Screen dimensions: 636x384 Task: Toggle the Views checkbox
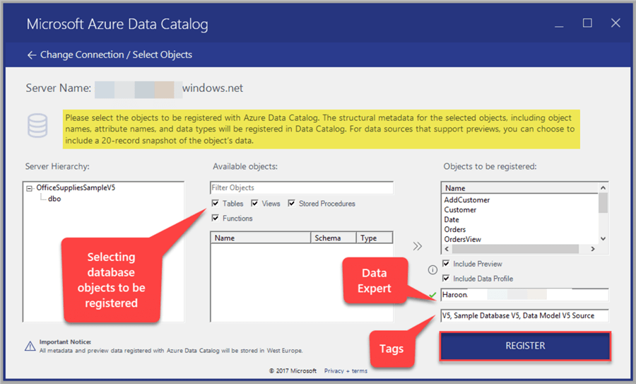tap(254, 203)
